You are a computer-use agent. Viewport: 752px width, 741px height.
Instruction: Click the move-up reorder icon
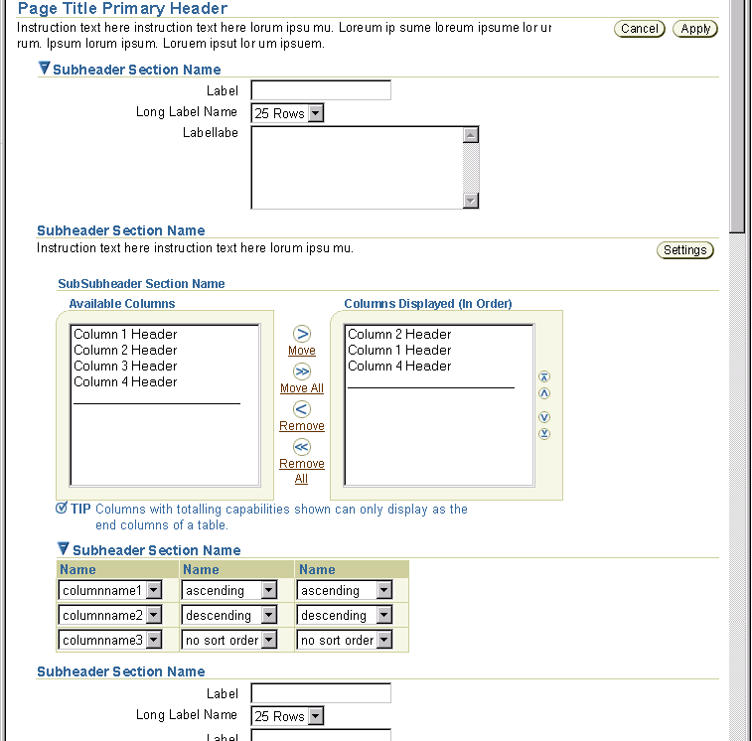(x=544, y=393)
